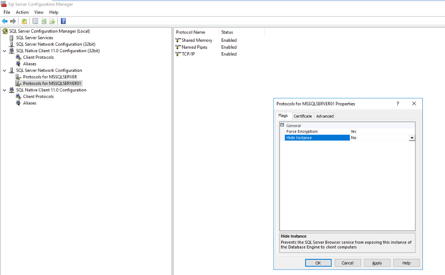Collapse SQL Server Network Configuration tree branch
445x275 pixels.
[x=4, y=70]
